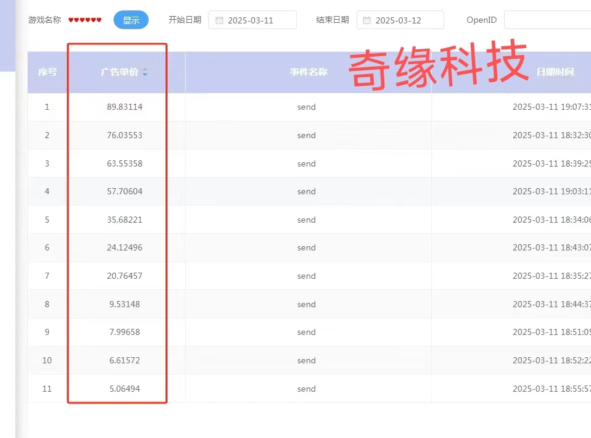
Task: Click calendar icon in start date field
Action: click(x=220, y=20)
